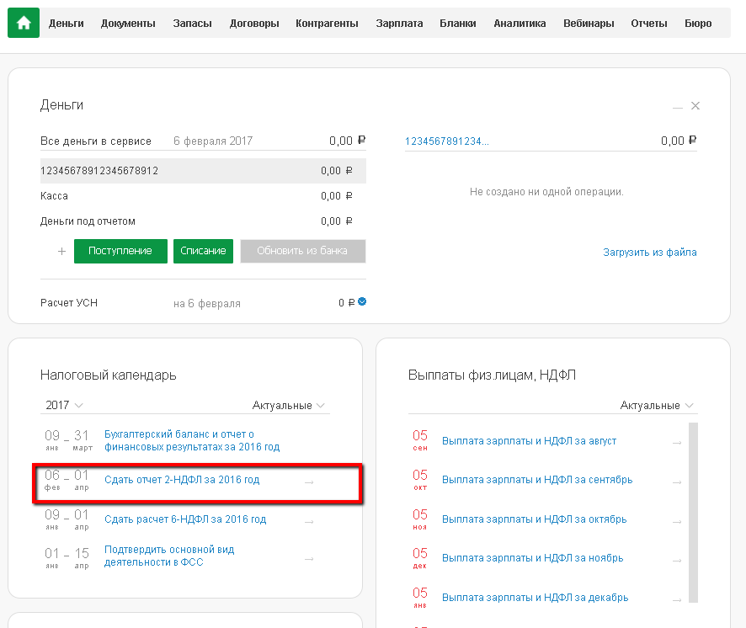This screenshot has height=628, width=746.
Task: Click the Выплаты list scrollbar
Action: coord(693,513)
